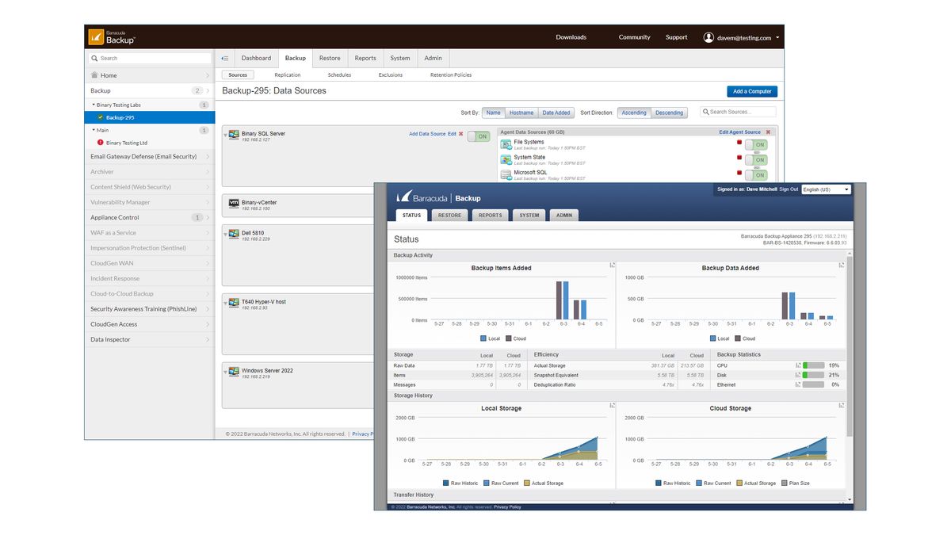951x535 pixels.
Task: Collapse the Binary Testing Labs tree
Action: (94, 105)
